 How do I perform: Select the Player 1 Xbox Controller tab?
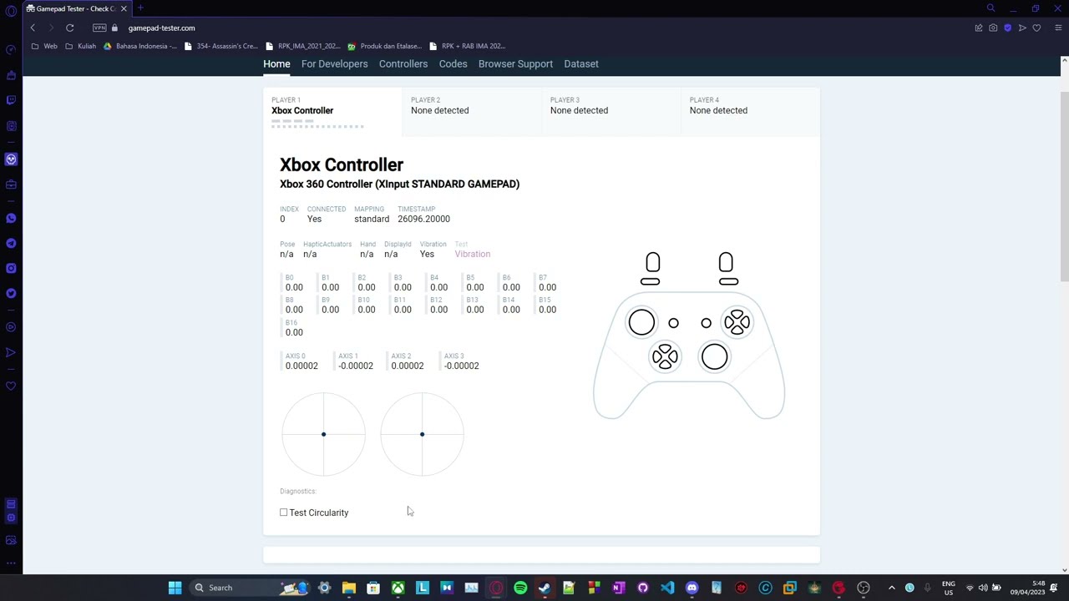(332, 111)
